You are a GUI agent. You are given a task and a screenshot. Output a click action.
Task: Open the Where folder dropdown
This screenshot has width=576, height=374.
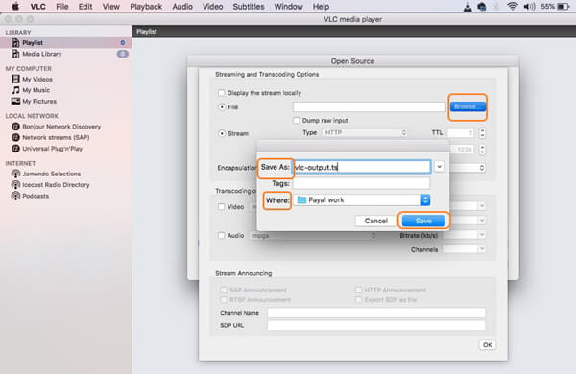coord(362,200)
